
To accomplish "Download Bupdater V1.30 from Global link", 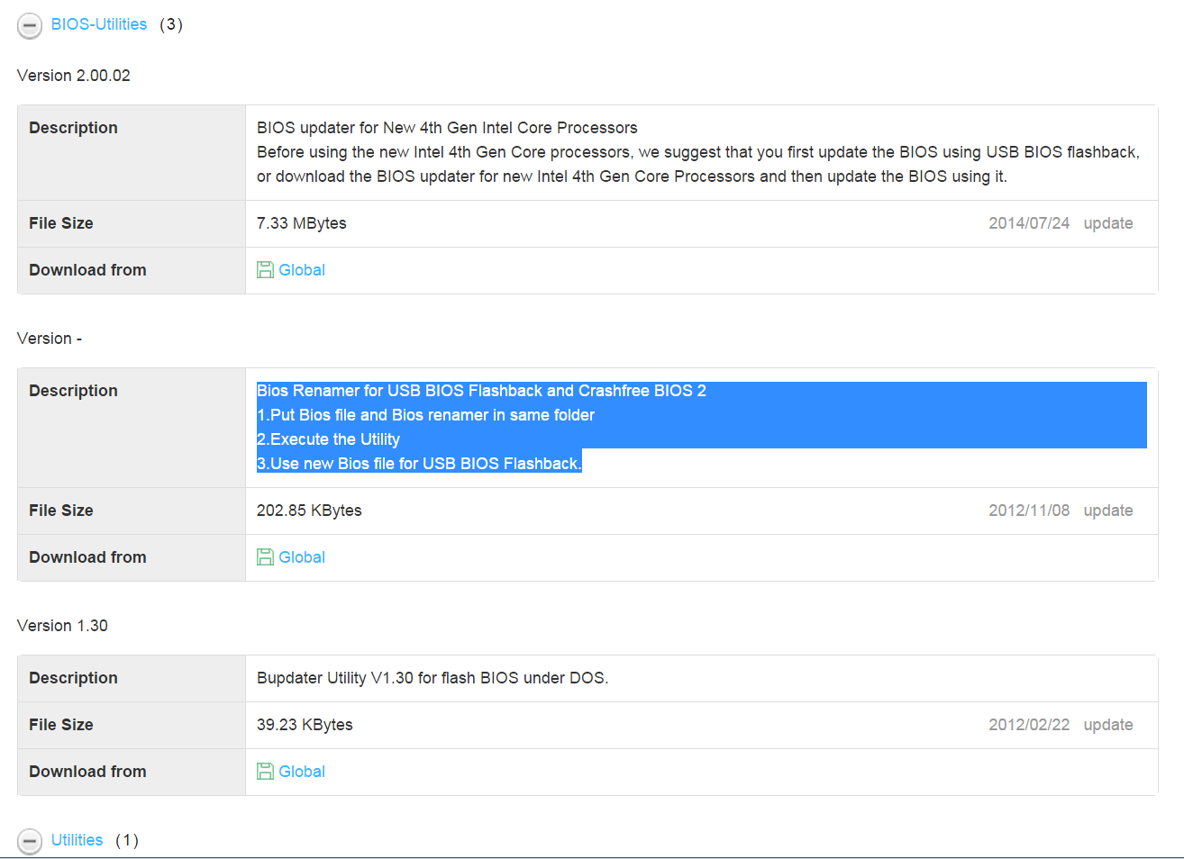I will tap(302, 772).
